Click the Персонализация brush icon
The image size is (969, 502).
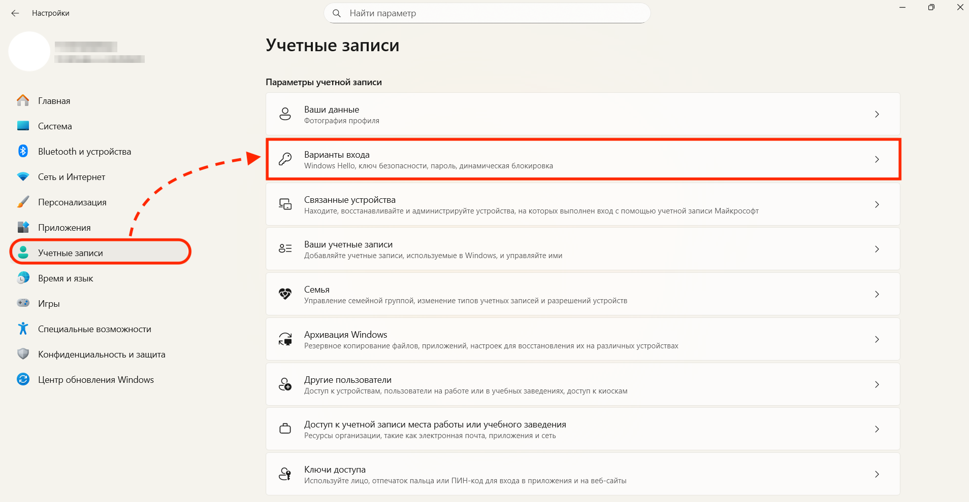23,202
